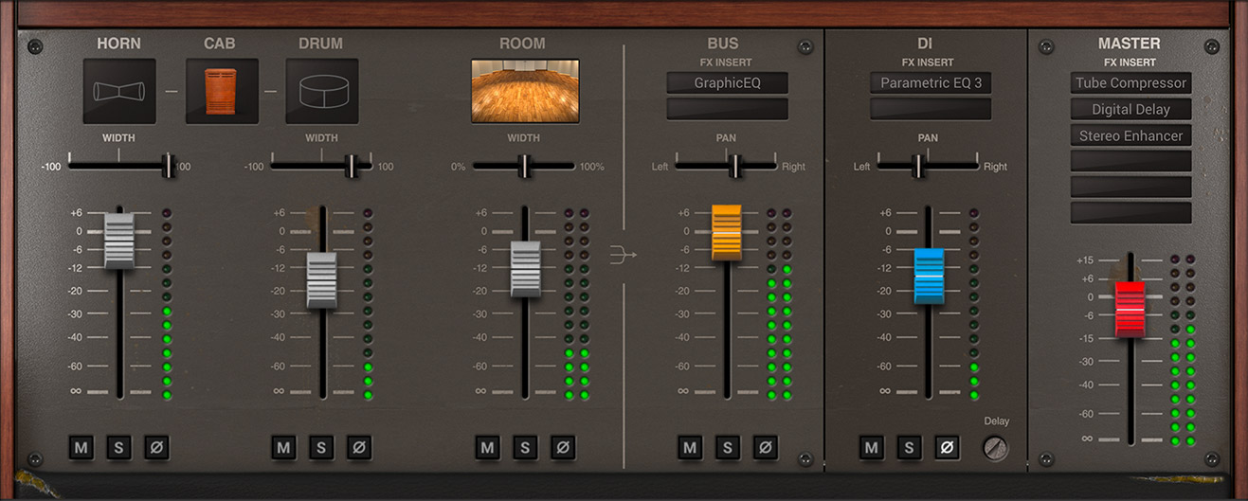Image resolution: width=1248 pixels, height=501 pixels.
Task: Mute the Room channel
Action: pos(487,448)
